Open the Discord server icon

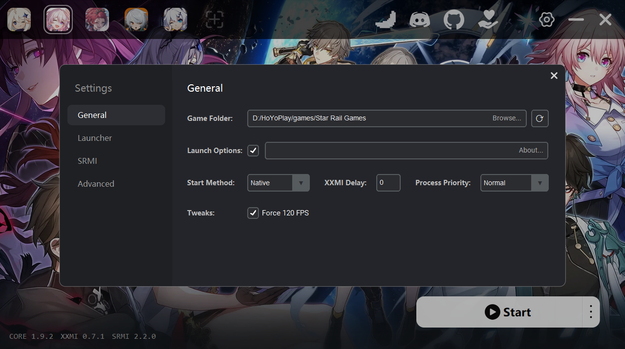click(419, 19)
